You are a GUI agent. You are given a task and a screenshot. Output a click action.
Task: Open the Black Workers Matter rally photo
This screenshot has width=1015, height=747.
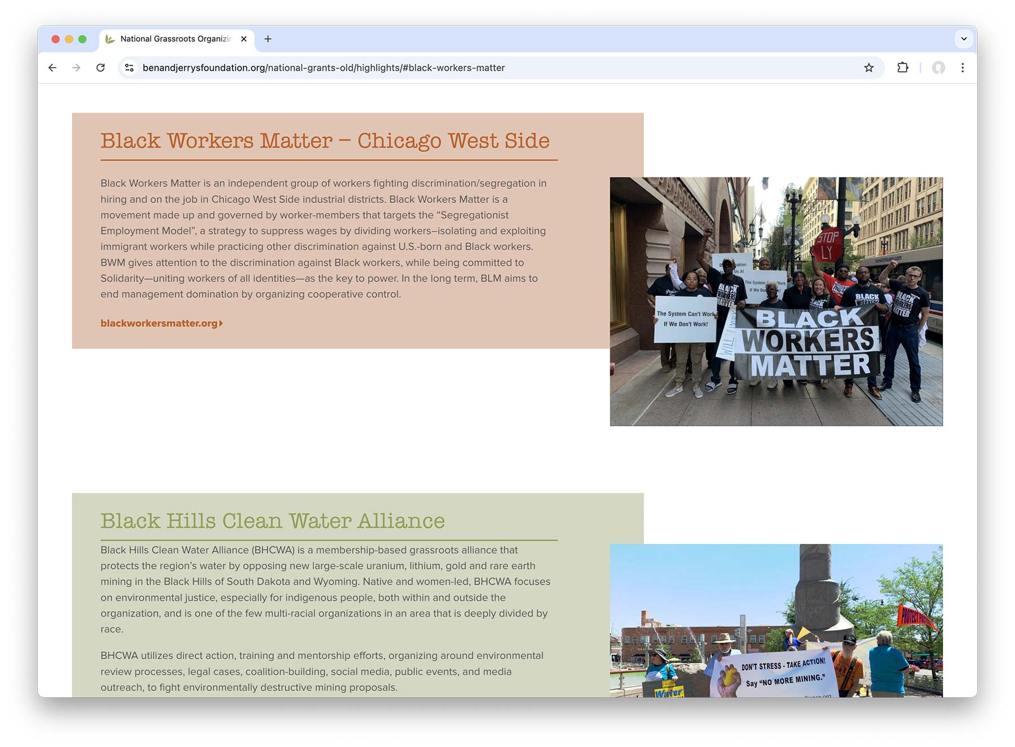tap(776, 302)
